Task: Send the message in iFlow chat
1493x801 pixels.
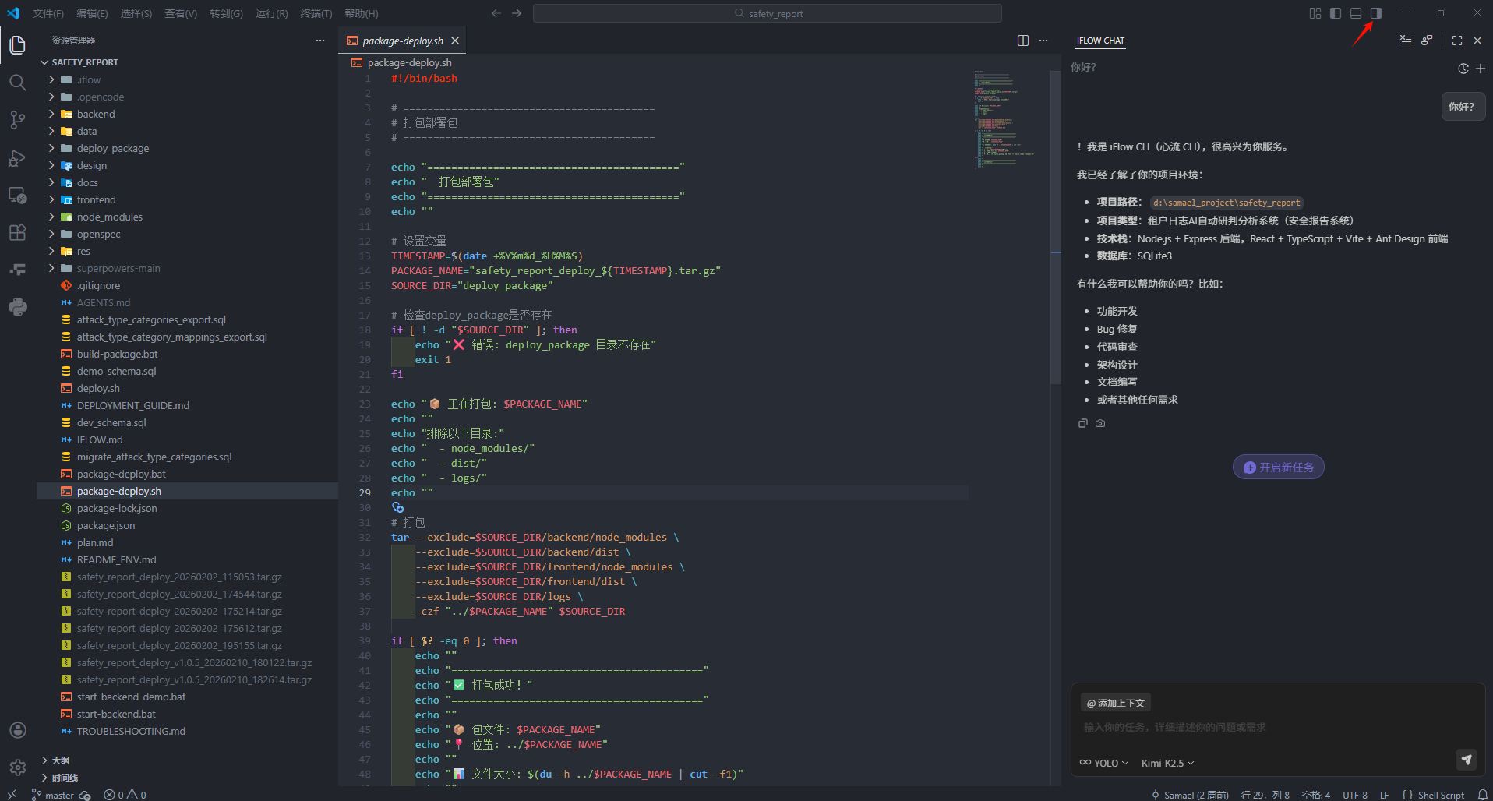Action: (x=1466, y=760)
